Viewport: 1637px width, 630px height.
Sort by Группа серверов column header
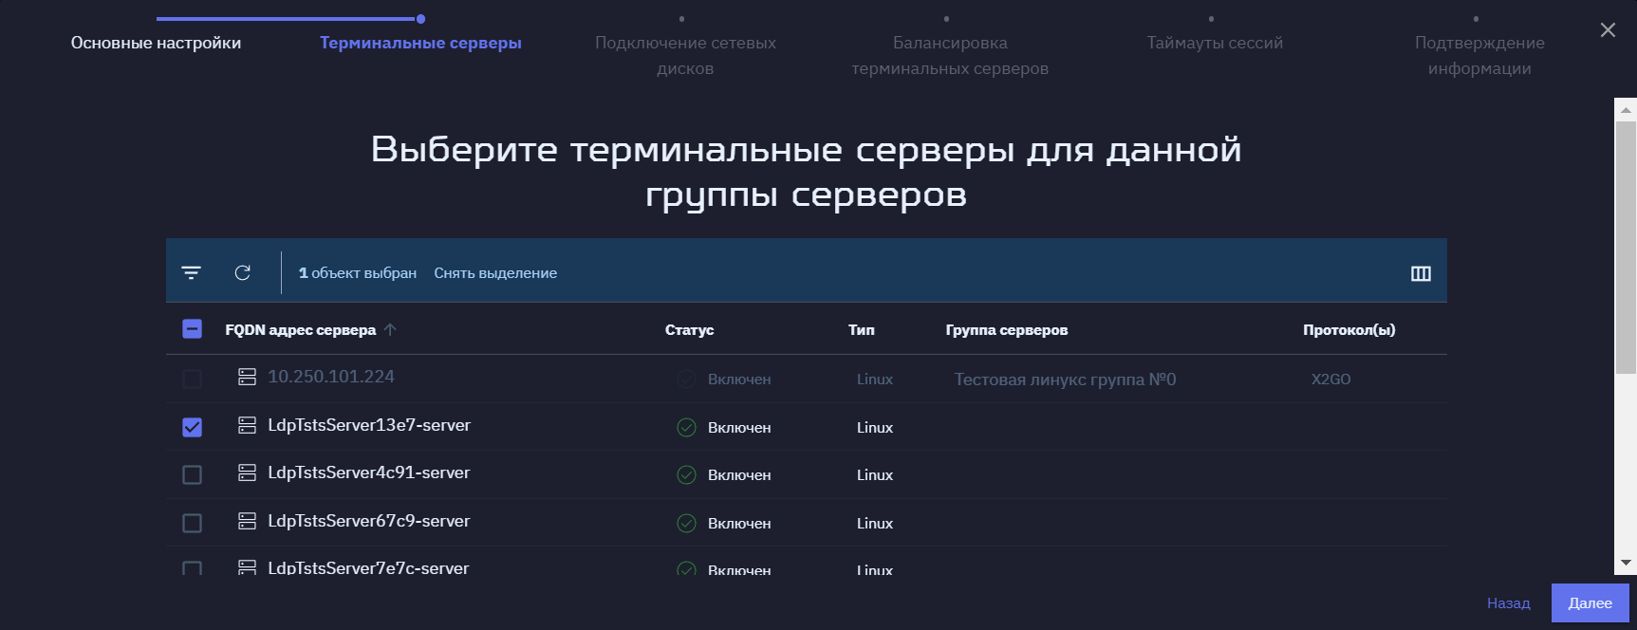1007,330
